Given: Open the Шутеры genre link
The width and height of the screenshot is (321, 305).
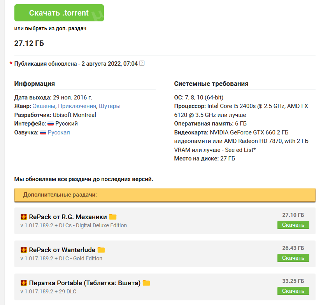Looking at the screenshot, I should point(110,106).
